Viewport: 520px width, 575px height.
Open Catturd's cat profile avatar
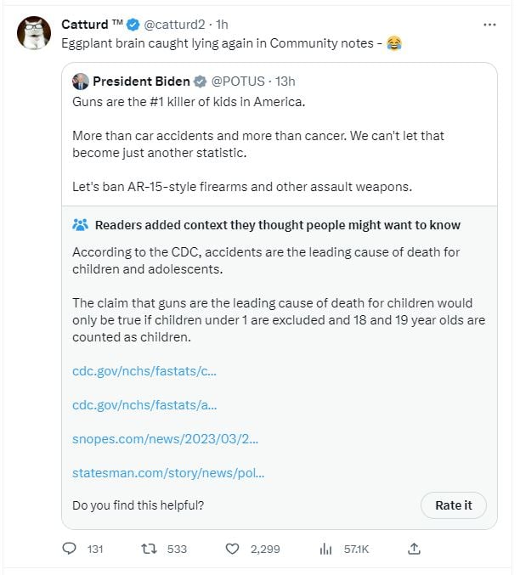pos(33,32)
